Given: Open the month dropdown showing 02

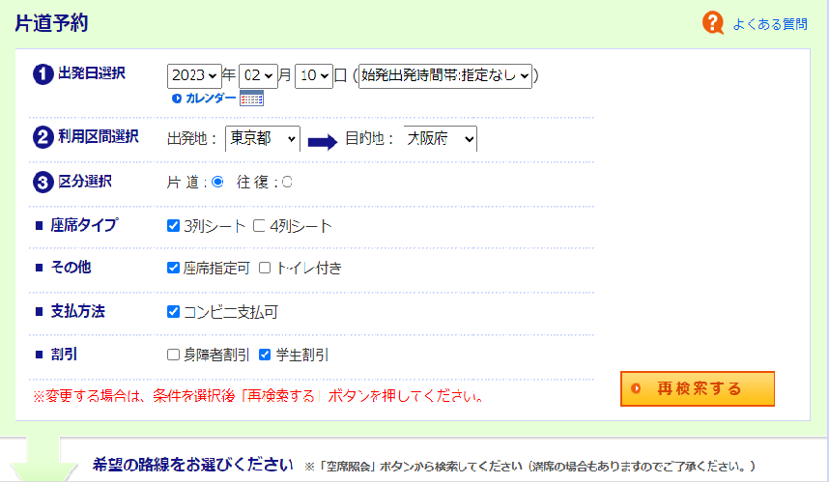Looking at the screenshot, I should (x=258, y=75).
